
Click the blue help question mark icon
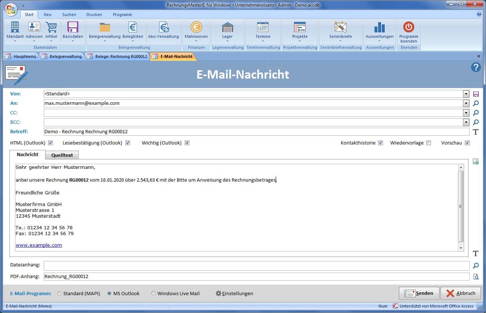(476, 67)
